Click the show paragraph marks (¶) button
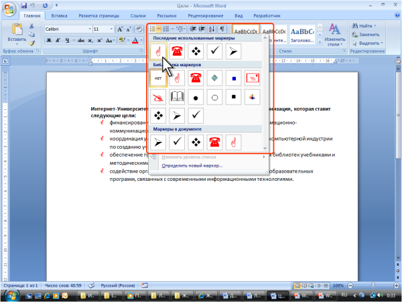The image size is (402, 302). [222, 29]
